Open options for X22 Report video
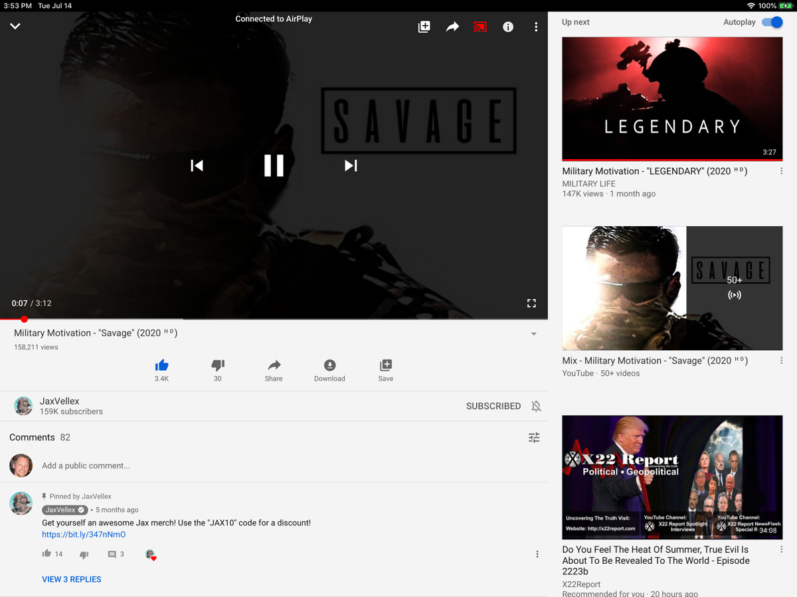Screen dimensions: 797x597 coord(781,550)
